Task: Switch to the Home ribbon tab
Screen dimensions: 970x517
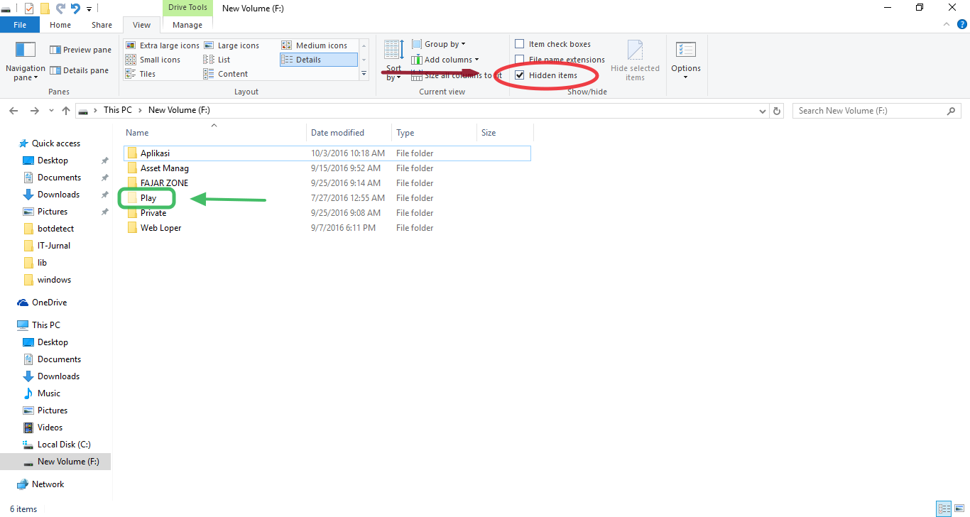Action: 60,25
